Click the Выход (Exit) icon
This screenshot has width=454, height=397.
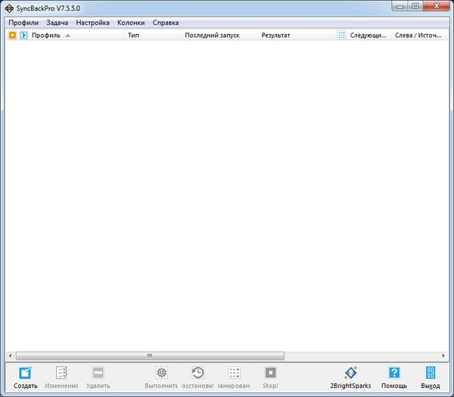coord(430,373)
